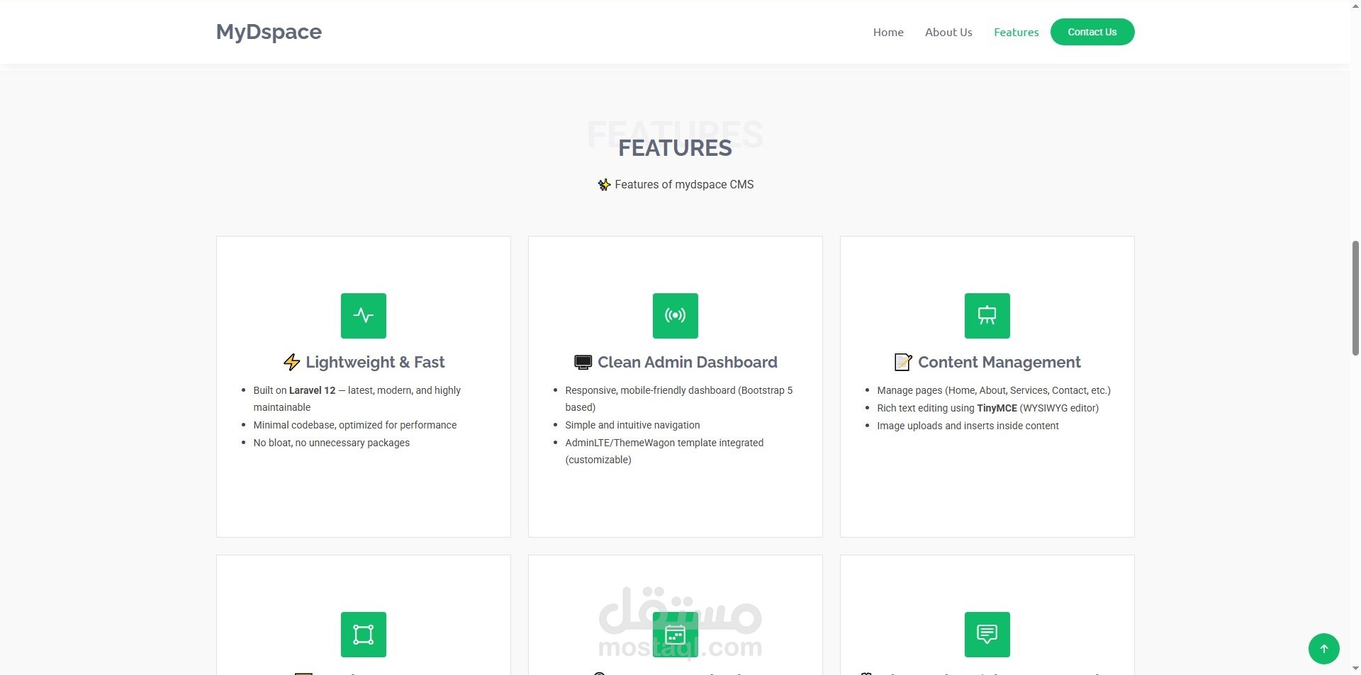
Task: Click the Clean Admin Dashboard heading
Action: (688, 363)
